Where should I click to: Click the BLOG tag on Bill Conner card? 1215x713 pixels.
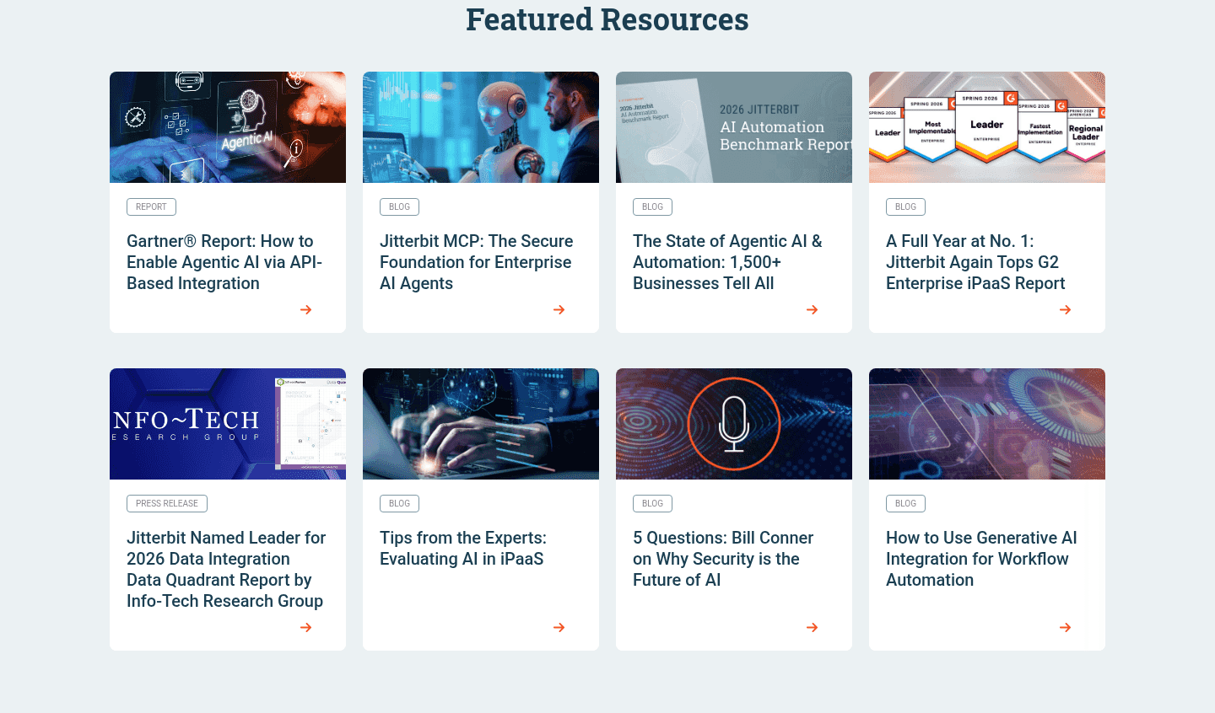(652, 503)
